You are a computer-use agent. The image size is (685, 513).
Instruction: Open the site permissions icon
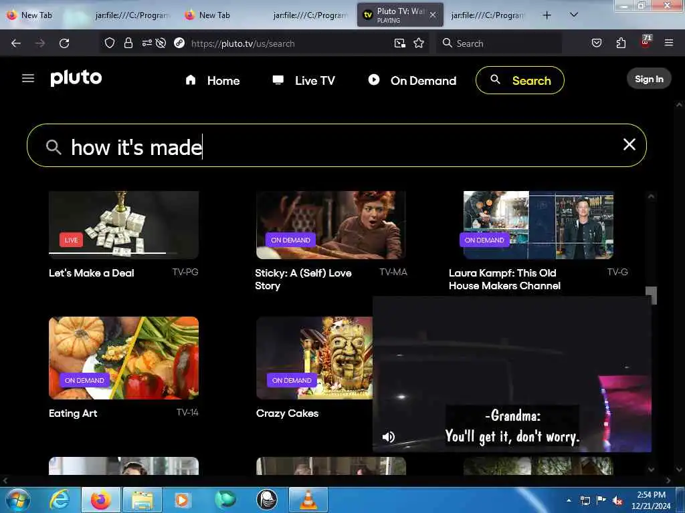(x=146, y=43)
